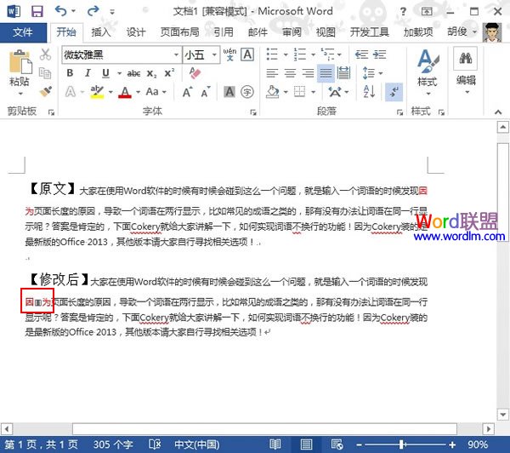Click the zoom slider in status bar
510x453 pixels.
(x=401, y=444)
